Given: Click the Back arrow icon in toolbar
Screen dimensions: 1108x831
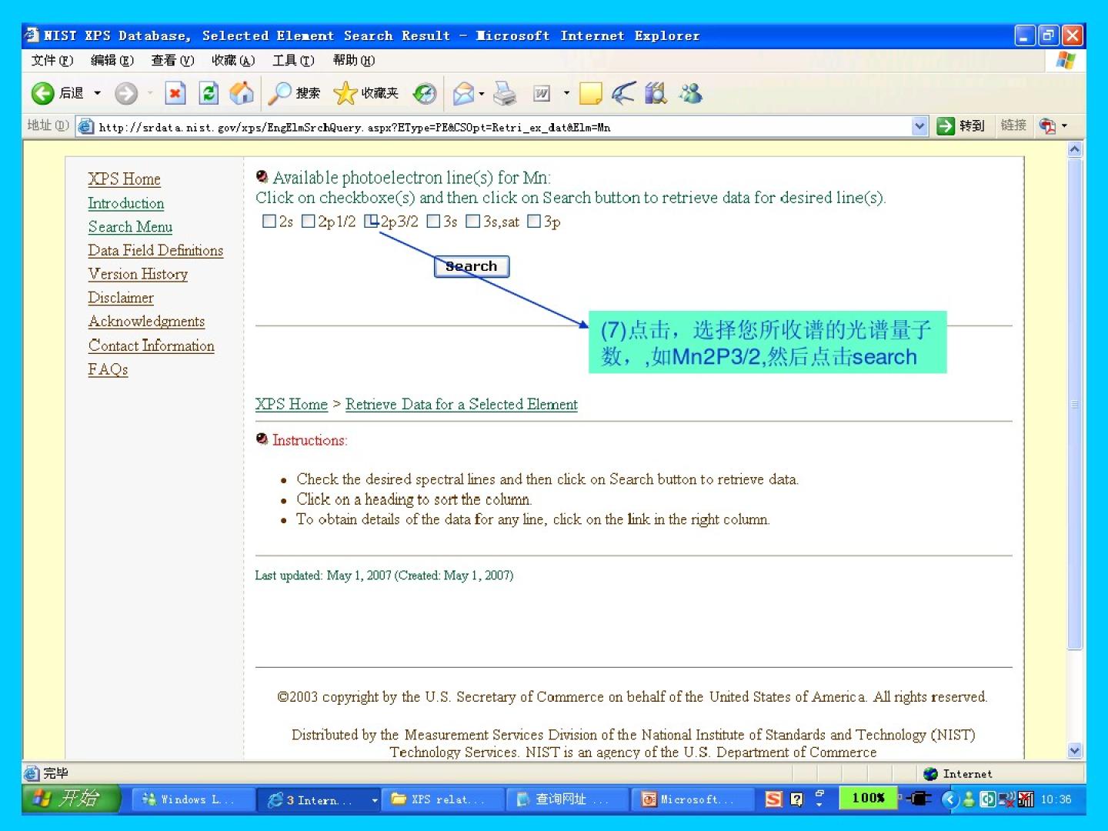Looking at the screenshot, I should [43, 94].
